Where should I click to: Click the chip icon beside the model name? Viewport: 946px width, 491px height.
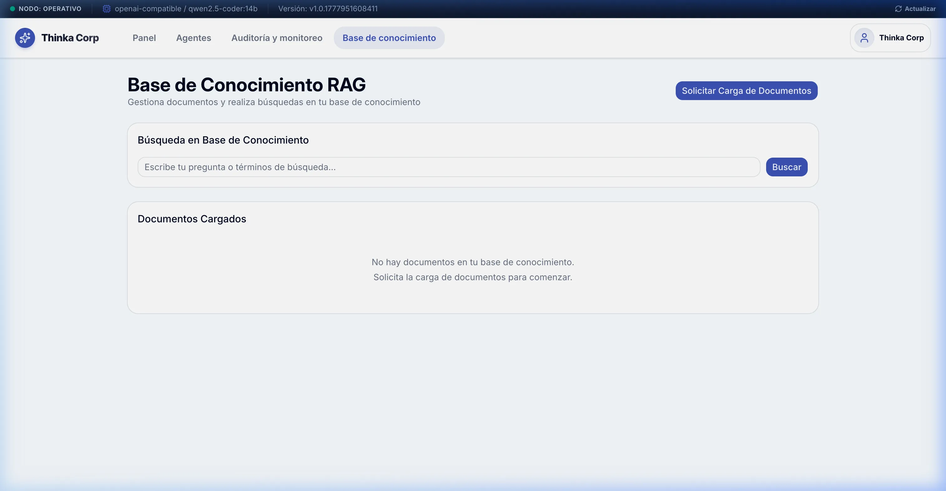(x=106, y=9)
